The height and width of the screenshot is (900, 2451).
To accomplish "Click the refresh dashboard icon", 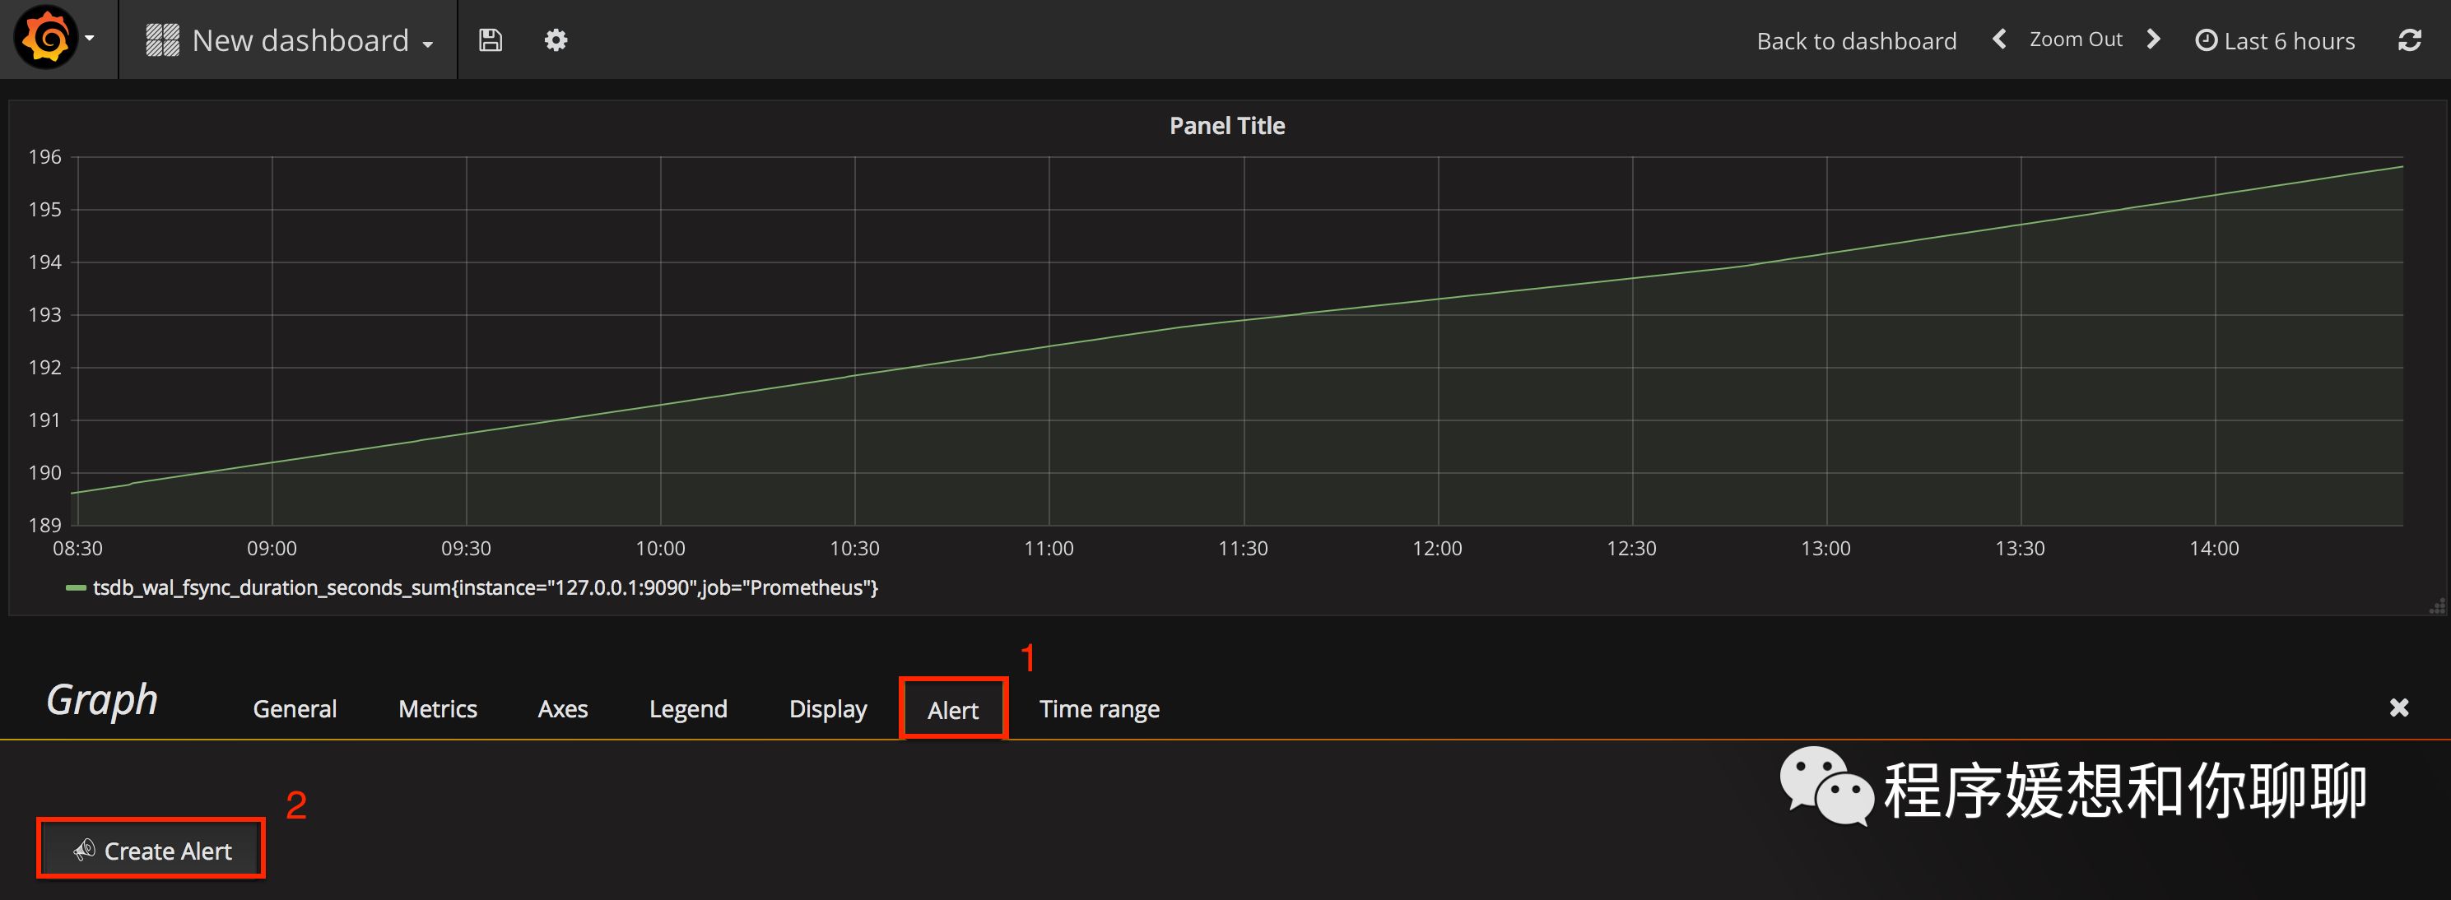I will pos(2409,40).
